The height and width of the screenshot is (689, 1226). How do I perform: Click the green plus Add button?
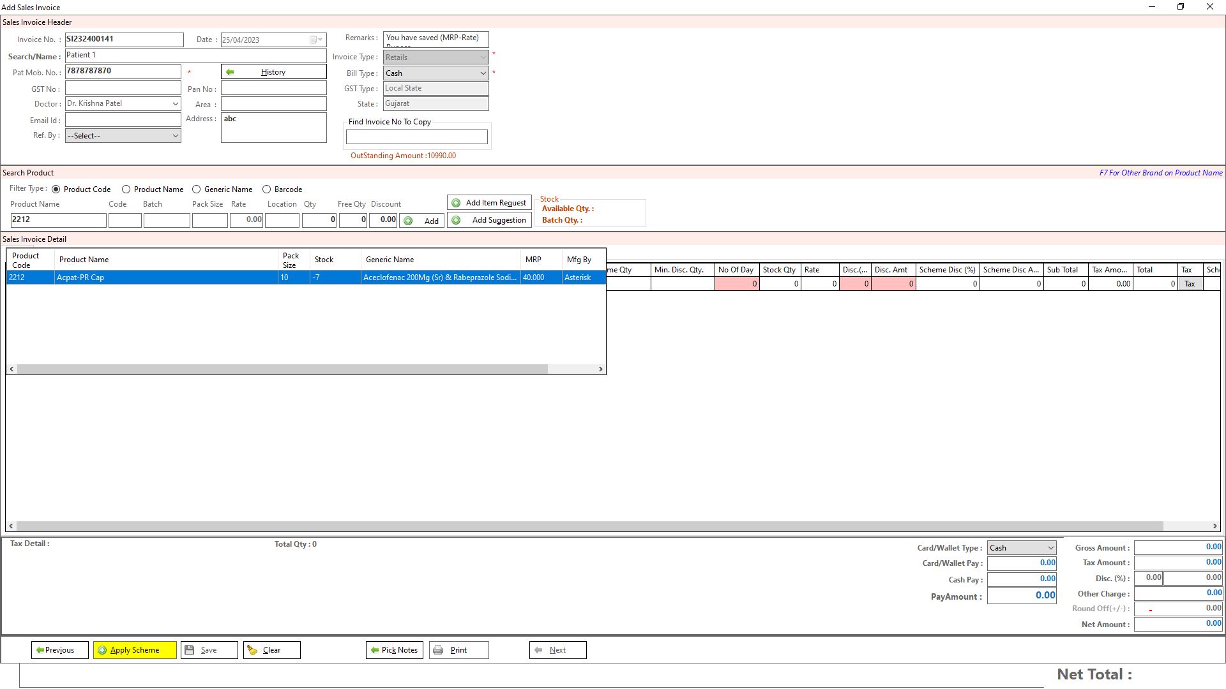coord(421,221)
